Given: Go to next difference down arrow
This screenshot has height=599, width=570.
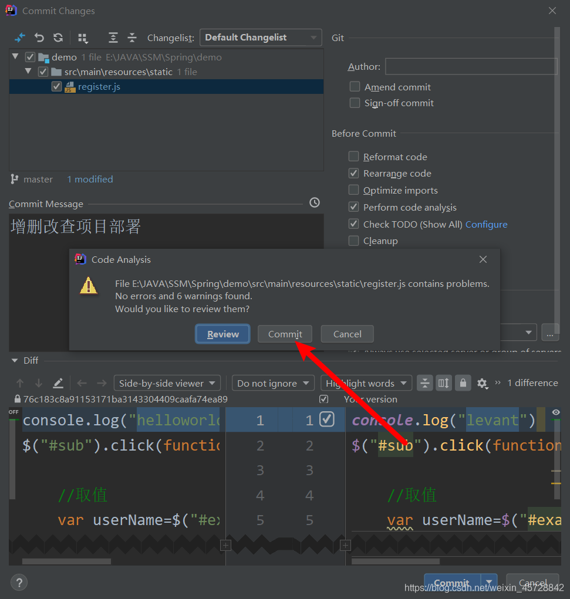Looking at the screenshot, I should click(x=39, y=383).
